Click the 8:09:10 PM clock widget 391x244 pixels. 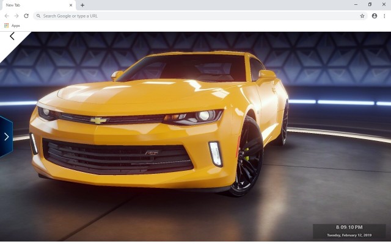pyautogui.click(x=349, y=227)
